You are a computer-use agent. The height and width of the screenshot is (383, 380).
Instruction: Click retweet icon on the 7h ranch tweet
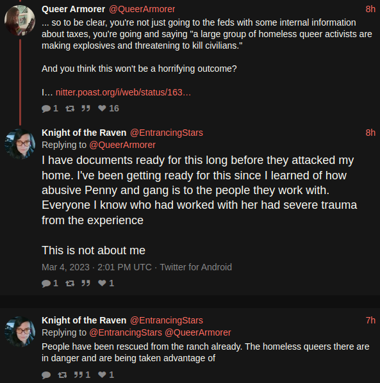(62, 375)
